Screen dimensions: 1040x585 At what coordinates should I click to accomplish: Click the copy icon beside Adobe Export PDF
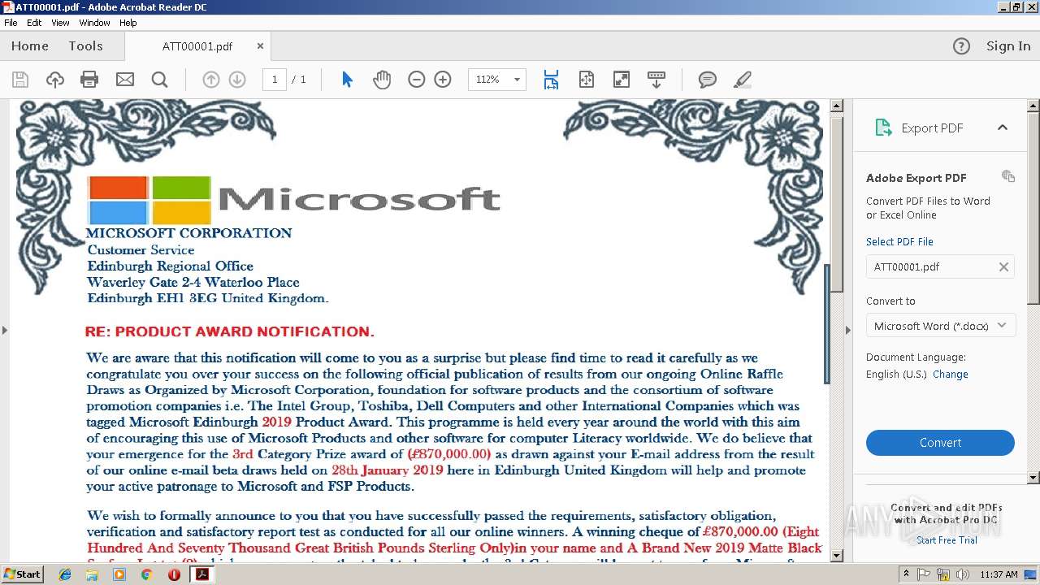click(1008, 176)
